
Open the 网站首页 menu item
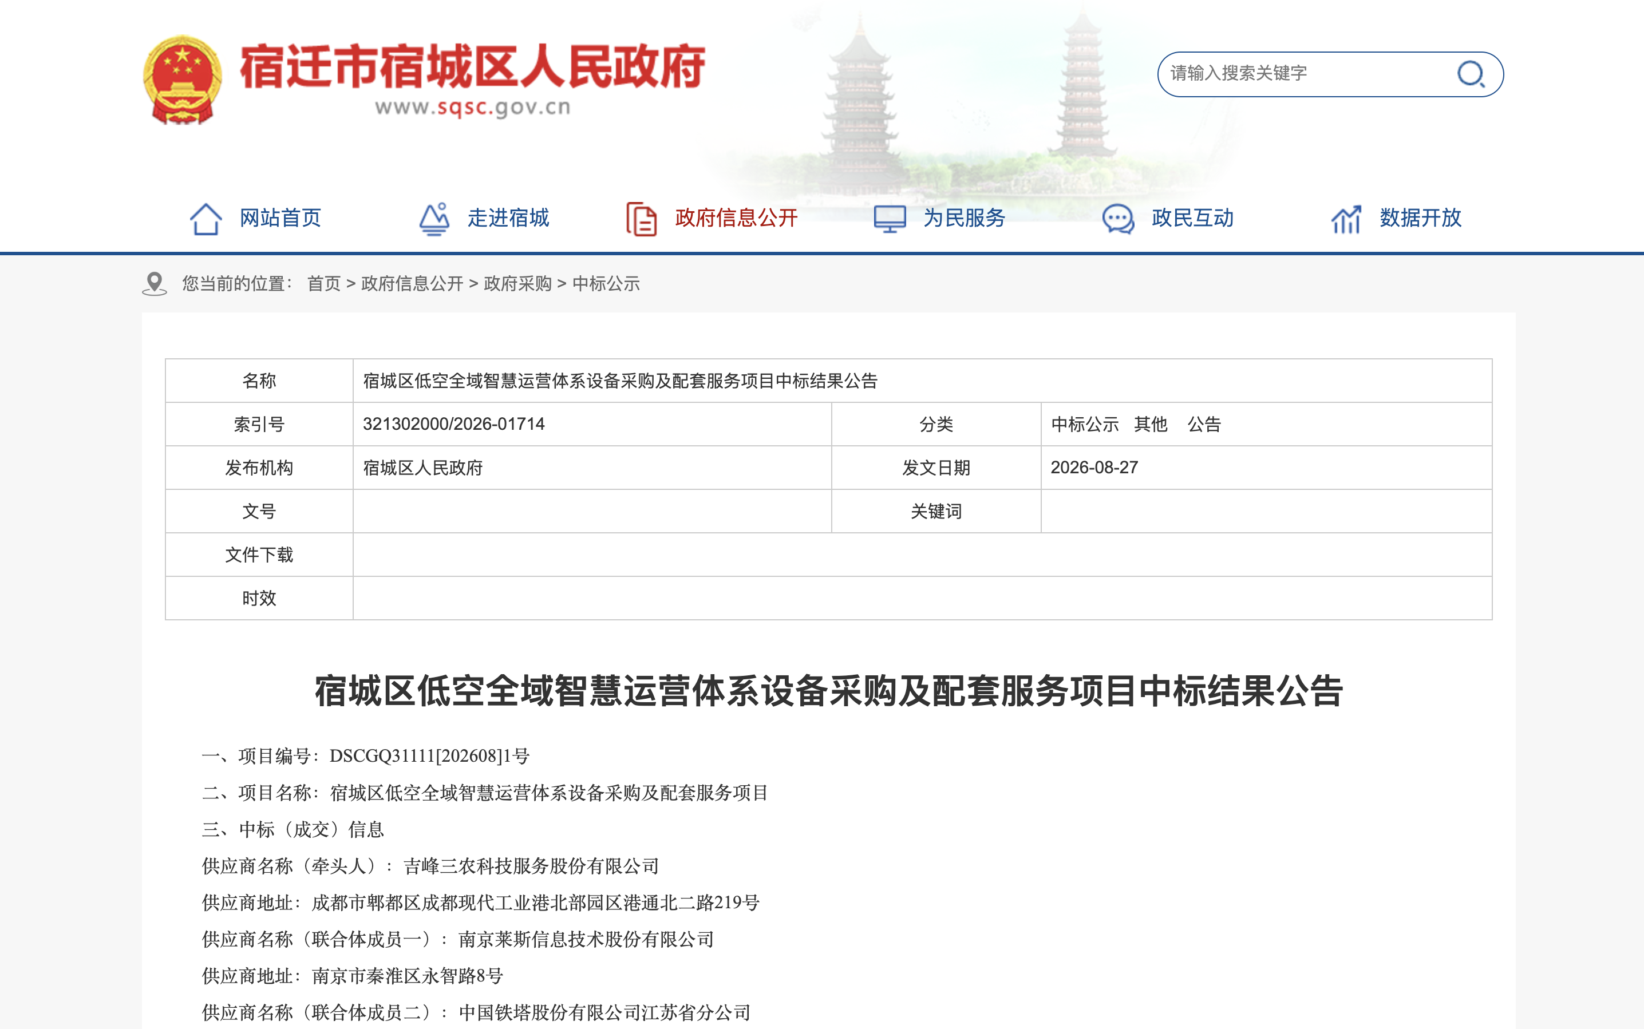[280, 218]
